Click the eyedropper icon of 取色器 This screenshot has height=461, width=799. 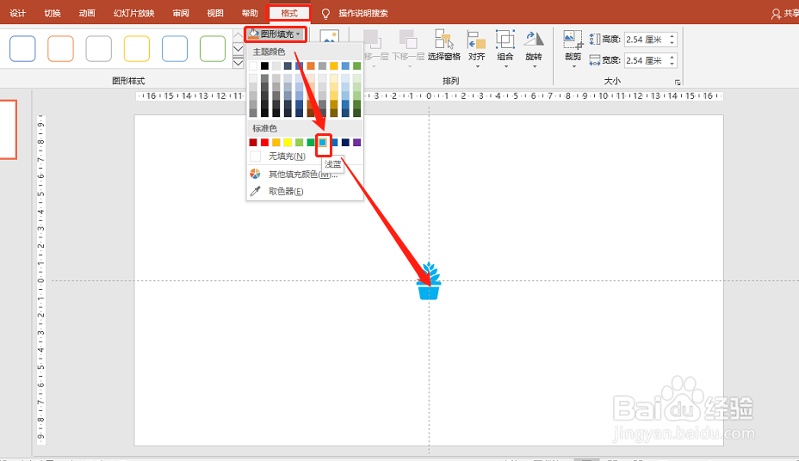coord(256,191)
